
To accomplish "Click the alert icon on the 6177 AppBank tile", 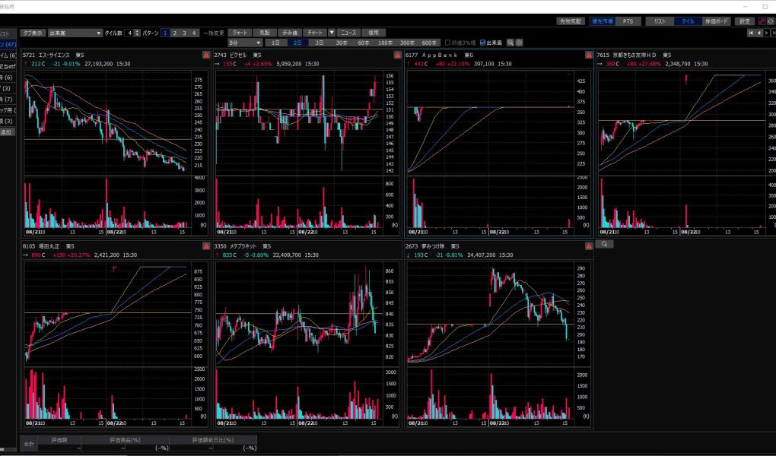I will [x=588, y=55].
